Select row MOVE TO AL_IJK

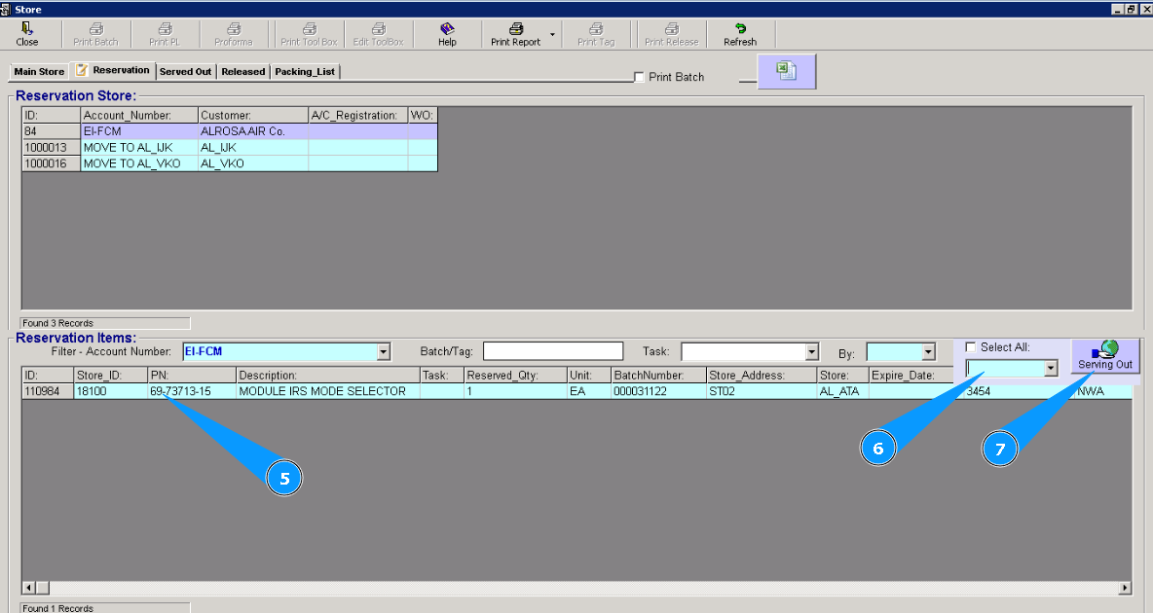coord(230,147)
